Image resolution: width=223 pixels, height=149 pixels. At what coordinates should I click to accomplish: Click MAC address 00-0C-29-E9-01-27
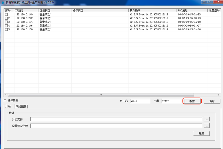(x=189, y=26)
